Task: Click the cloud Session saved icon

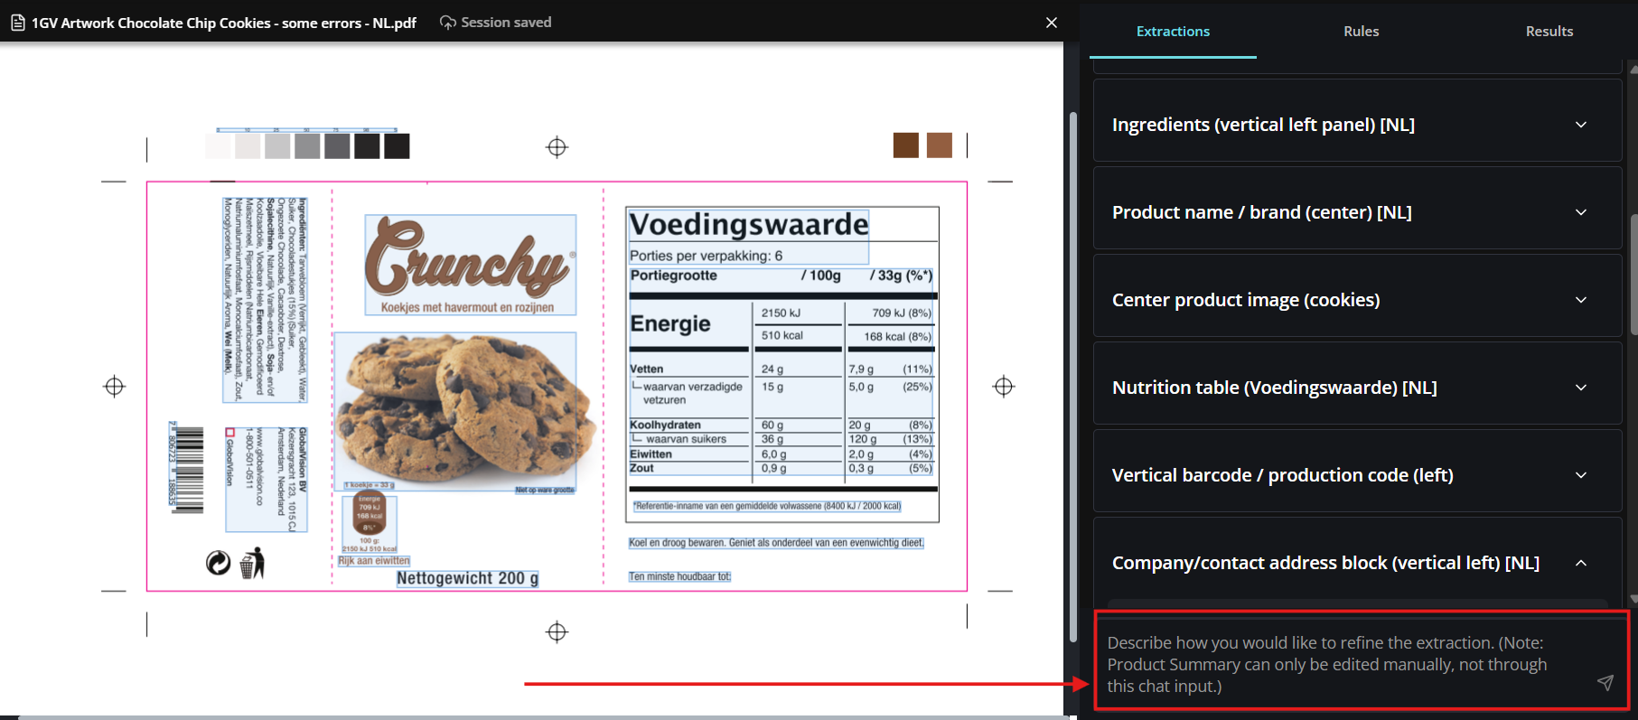Action: [448, 23]
